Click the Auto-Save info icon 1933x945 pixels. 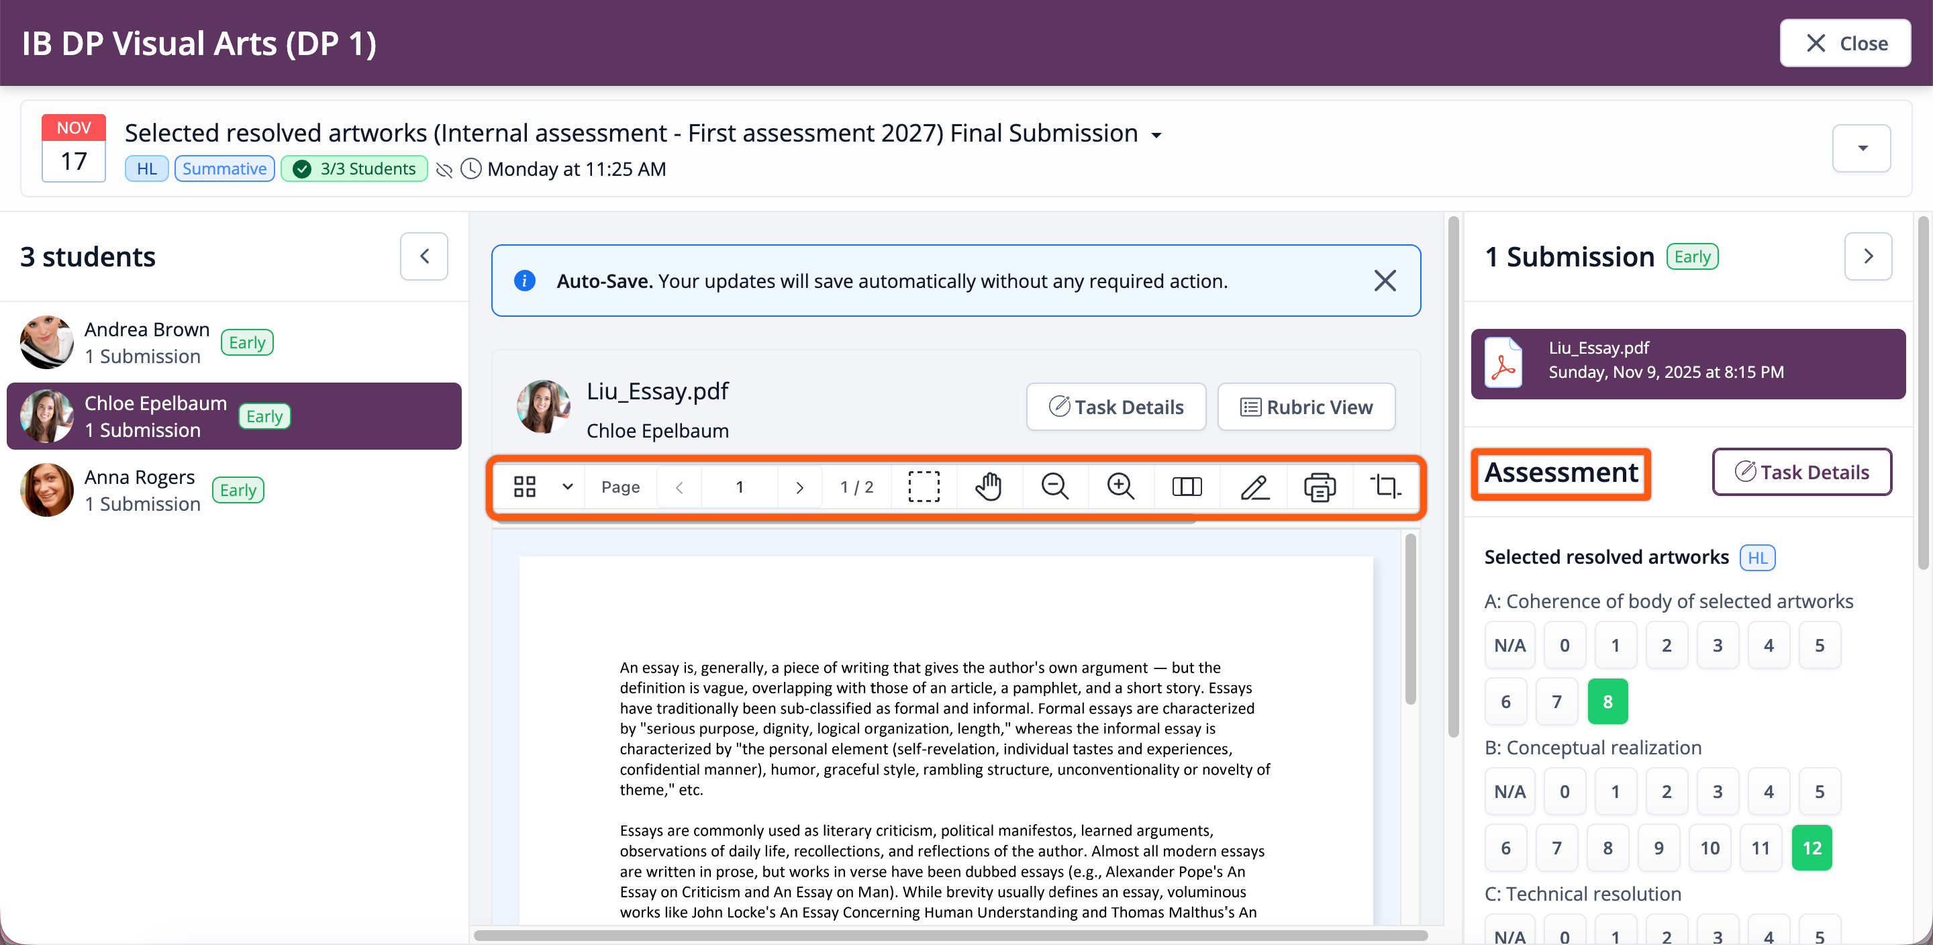pos(524,281)
